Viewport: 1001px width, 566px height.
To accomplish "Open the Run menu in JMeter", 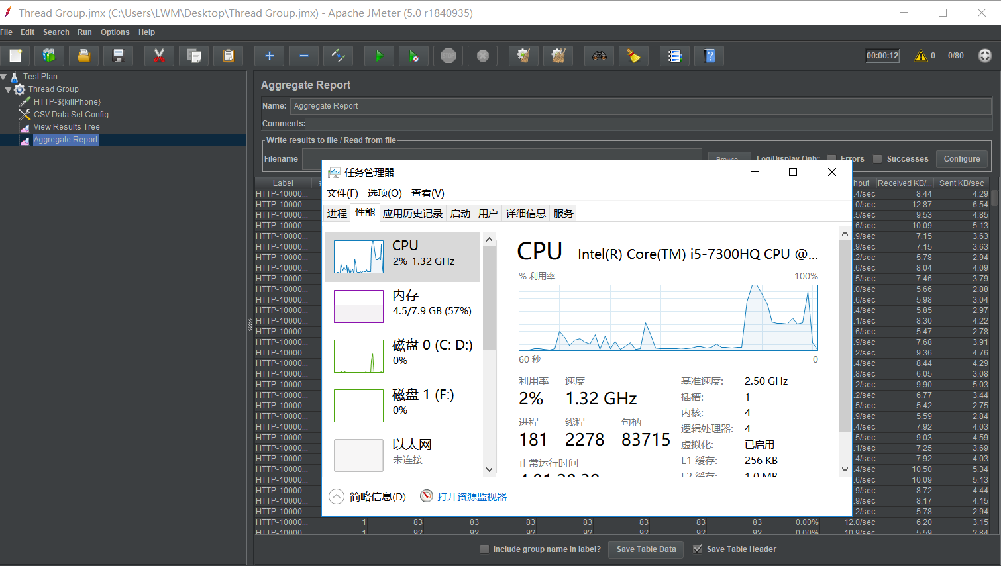I will pos(85,32).
